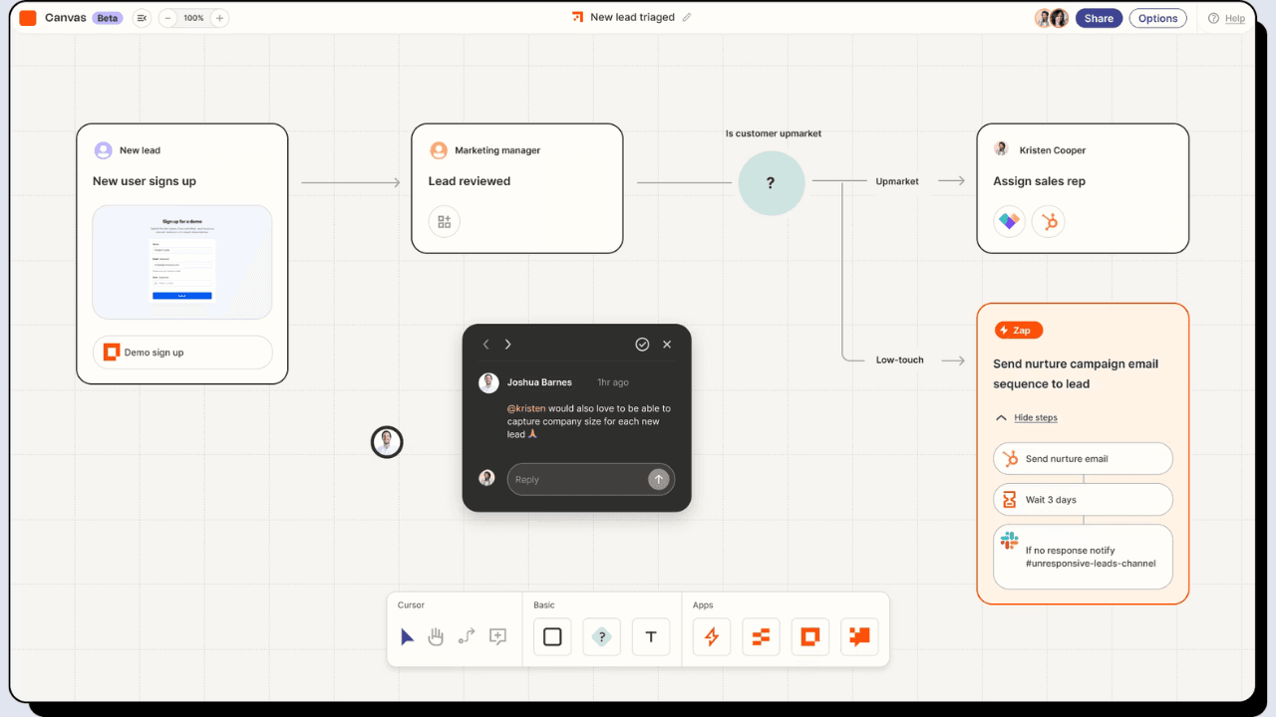
Task: Mark the comment thread as resolved
Action: point(642,345)
